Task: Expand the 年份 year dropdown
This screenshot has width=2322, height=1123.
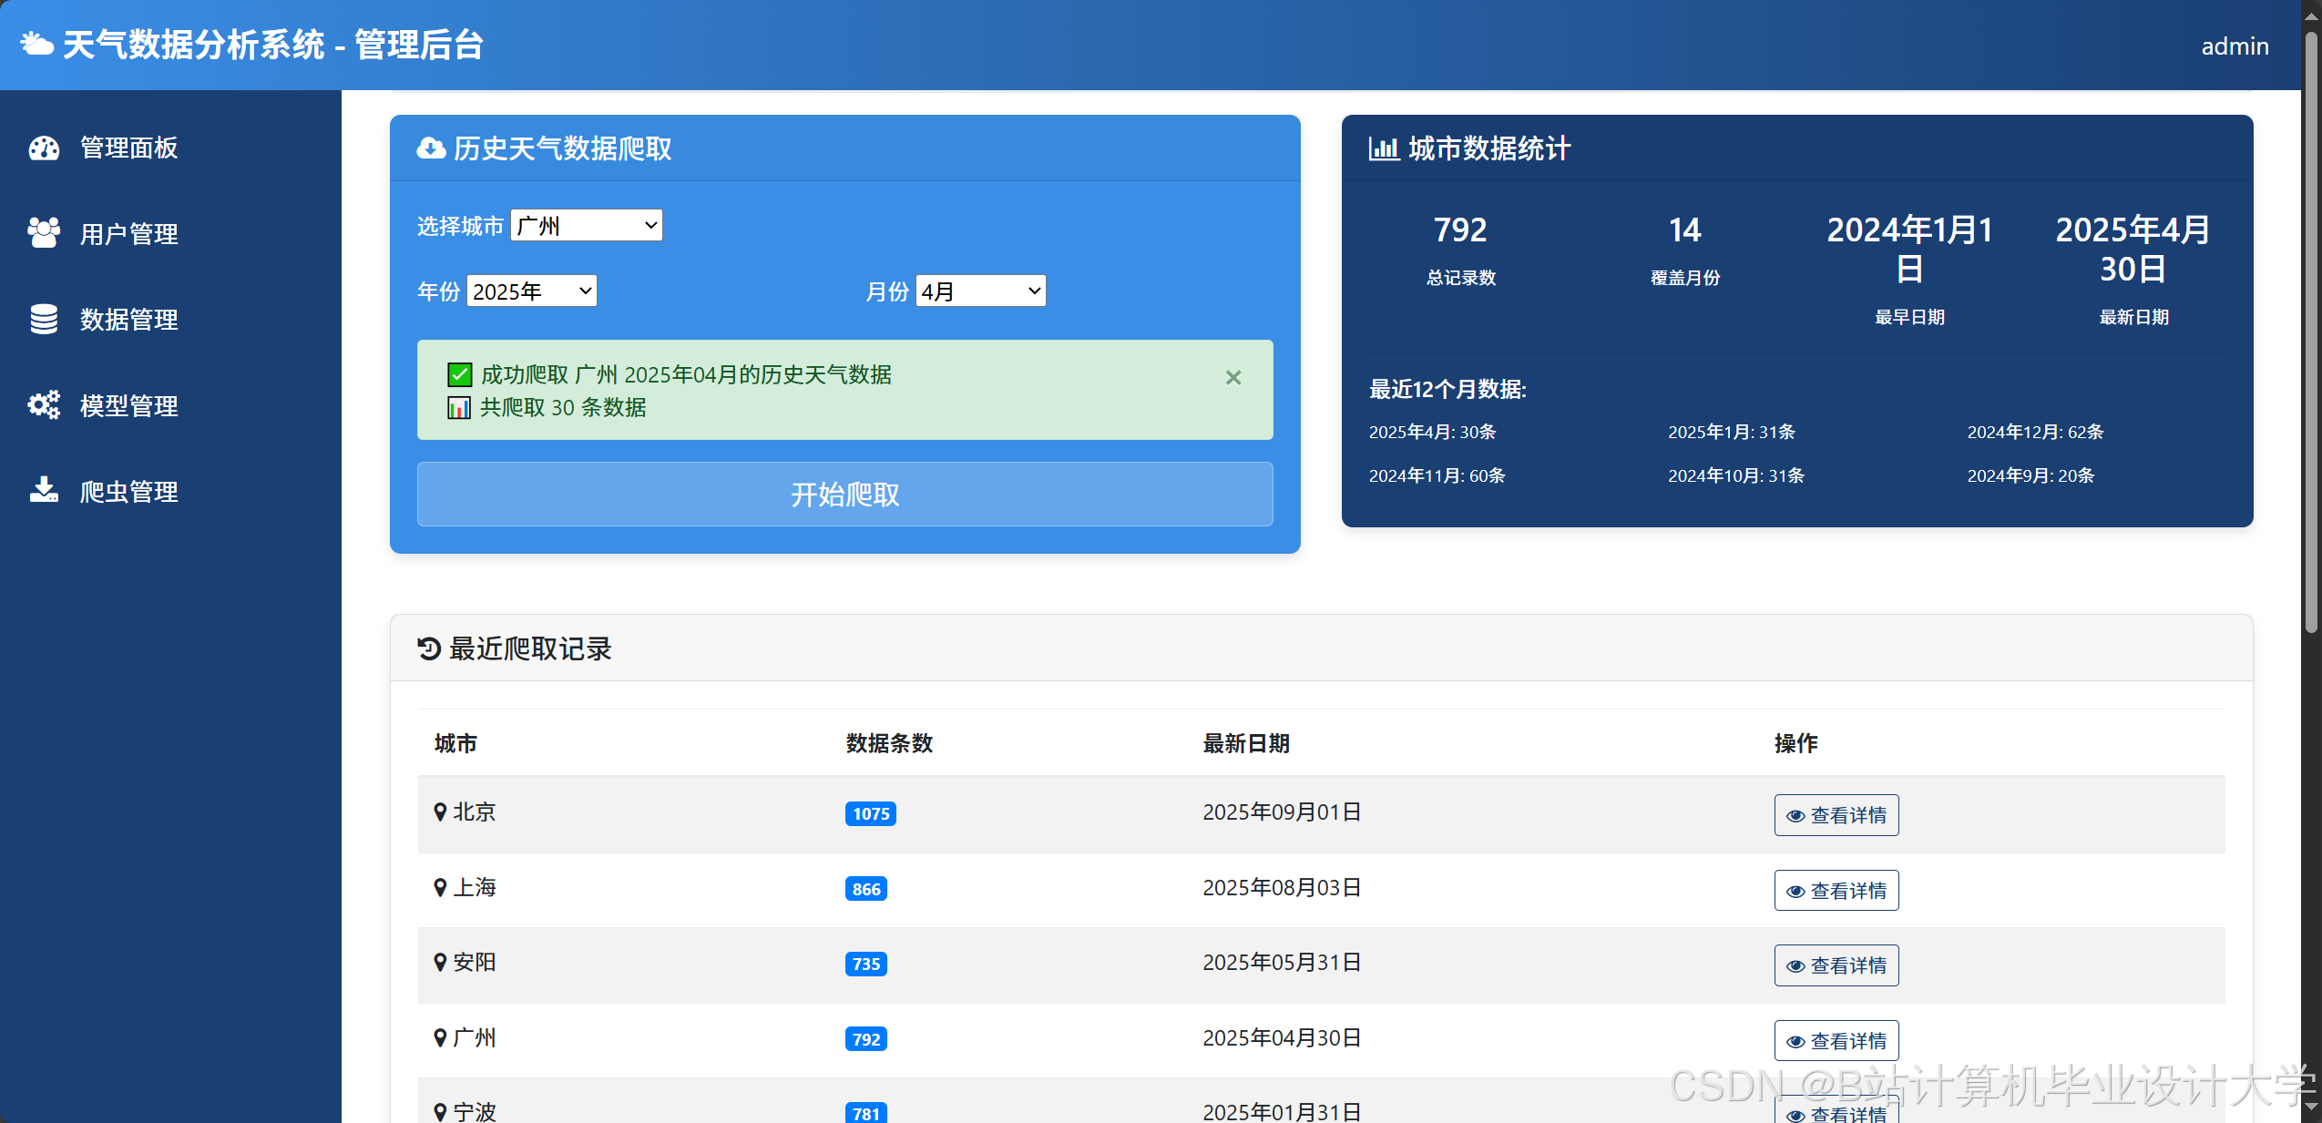Action: [x=532, y=291]
